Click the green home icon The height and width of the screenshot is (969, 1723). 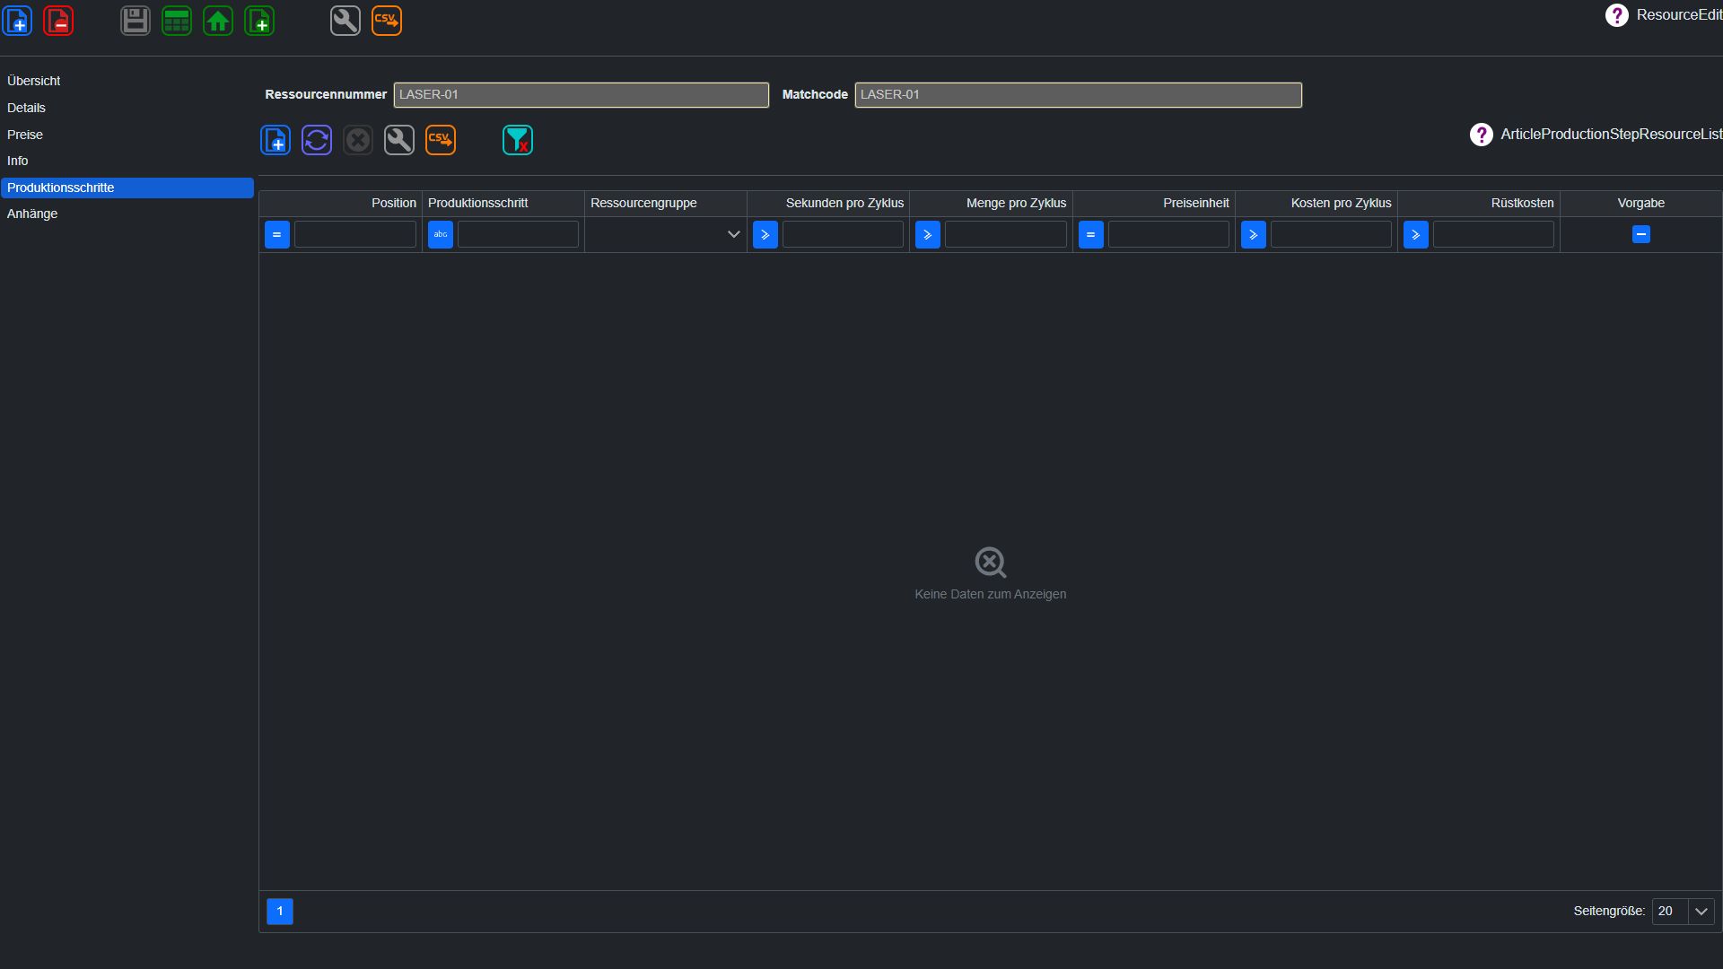coord(218,21)
